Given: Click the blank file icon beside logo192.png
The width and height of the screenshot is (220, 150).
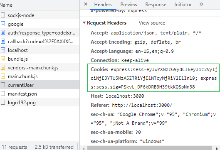Looking at the screenshot, I should point(3,102).
